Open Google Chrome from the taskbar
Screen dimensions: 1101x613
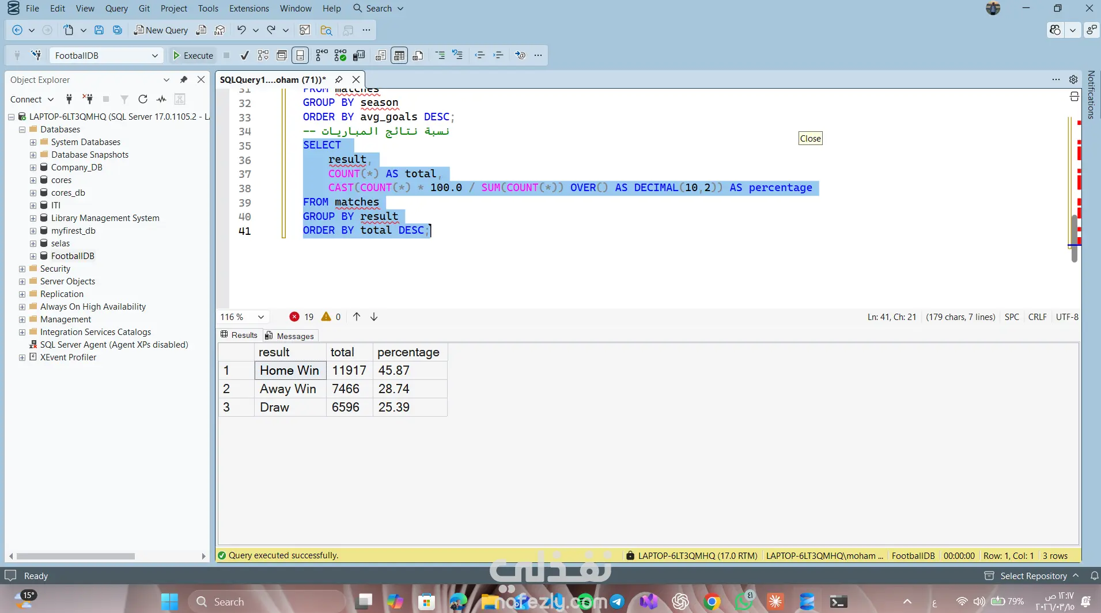712,601
